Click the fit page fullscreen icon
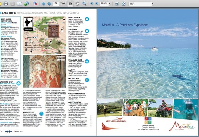199x137 pixels. (x=124, y=4)
